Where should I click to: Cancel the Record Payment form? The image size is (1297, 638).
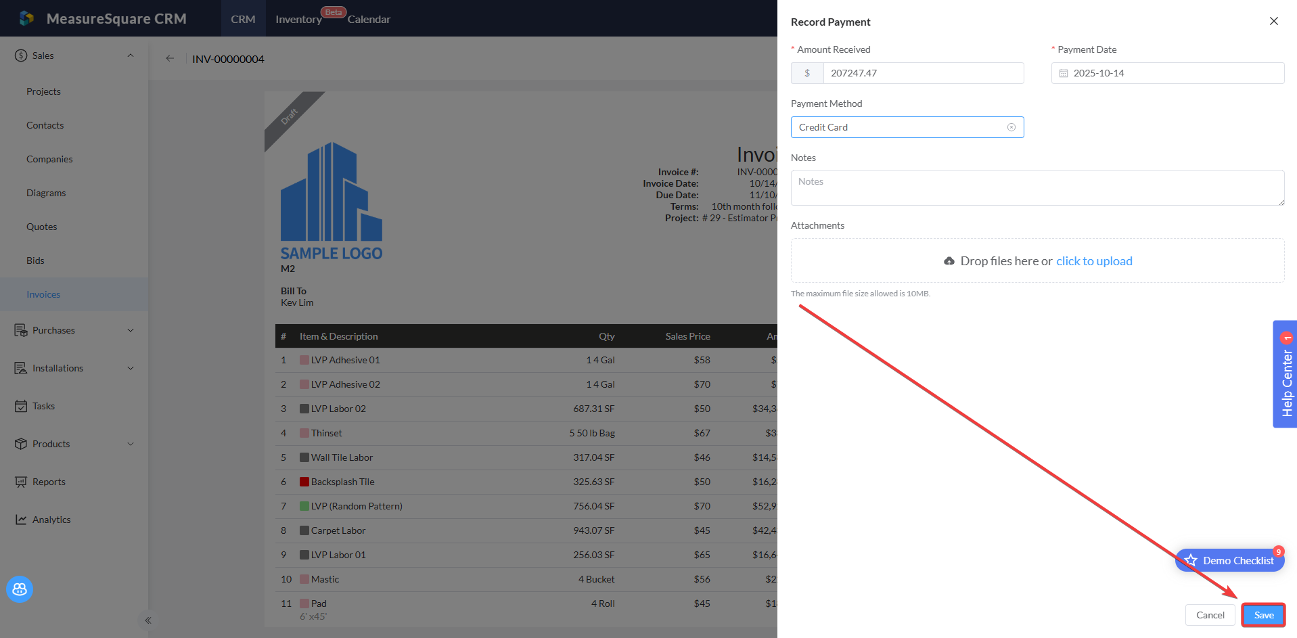pos(1210,615)
